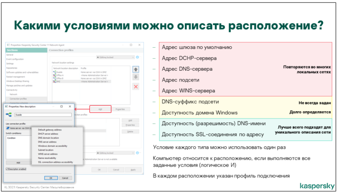Choose SSL connection address accessibility from the menu
Viewport: 337px width, 194px height.
click(55, 162)
